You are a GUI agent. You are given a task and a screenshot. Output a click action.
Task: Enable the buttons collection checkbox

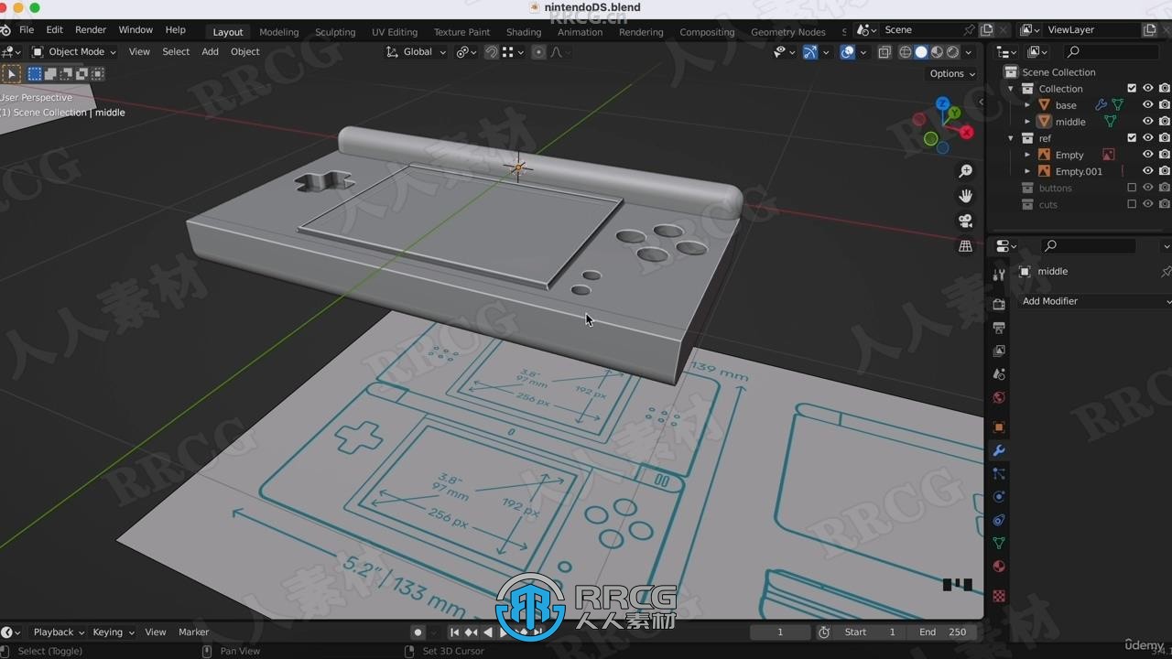tap(1132, 188)
